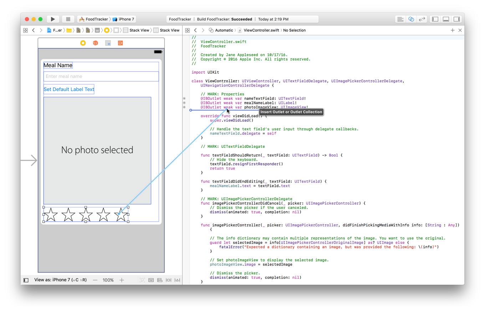Go back in the storyboard editor history

pos(34,30)
